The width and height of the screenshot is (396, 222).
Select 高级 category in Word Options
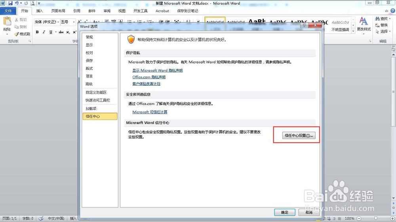pos(100,84)
